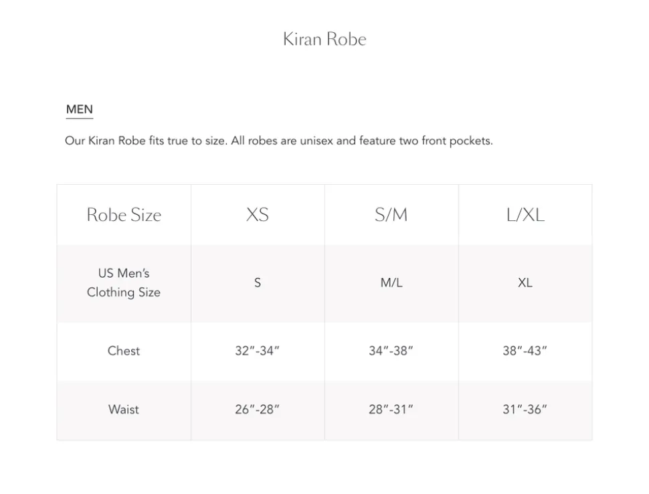Select the MEN tab
Viewport: 649px width, 494px height.
coord(80,110)
